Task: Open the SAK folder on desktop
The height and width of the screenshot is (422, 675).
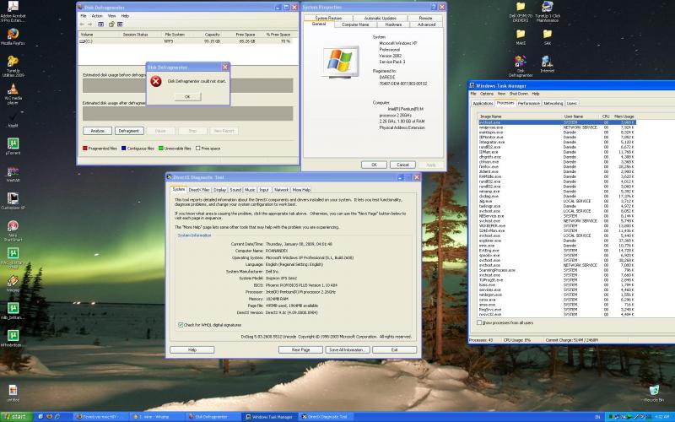Action: click(x=547, y=34)
